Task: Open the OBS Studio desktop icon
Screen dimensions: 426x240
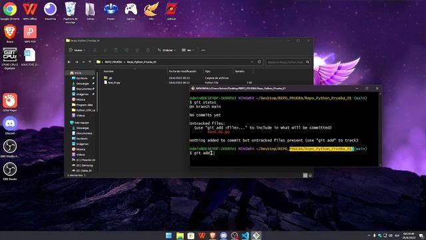Action: click(x=10, y=171)
